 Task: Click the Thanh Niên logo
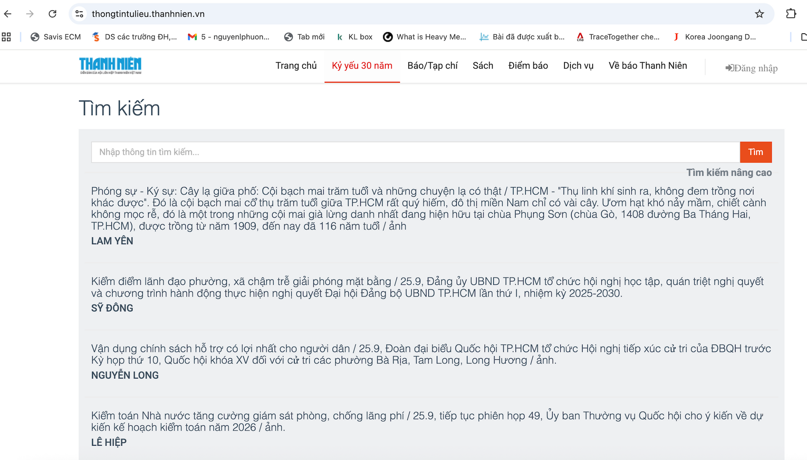coord(110,66)
